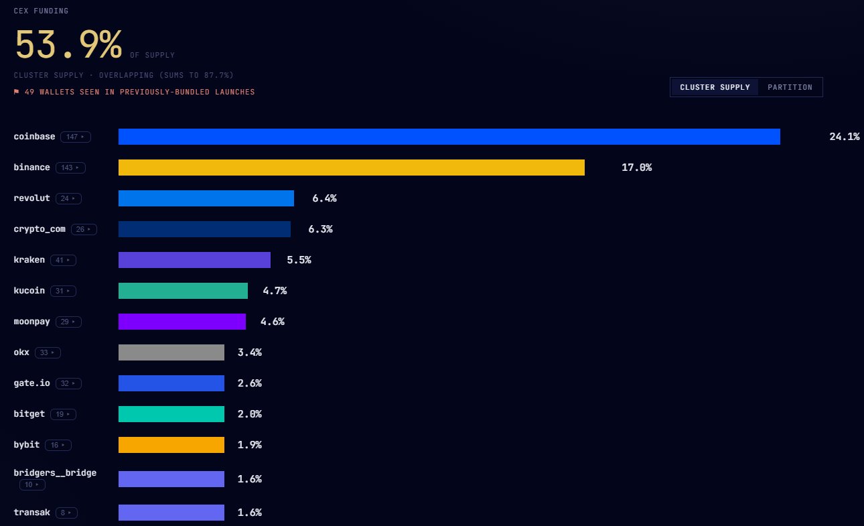Click the teal bitget bar

171,414
